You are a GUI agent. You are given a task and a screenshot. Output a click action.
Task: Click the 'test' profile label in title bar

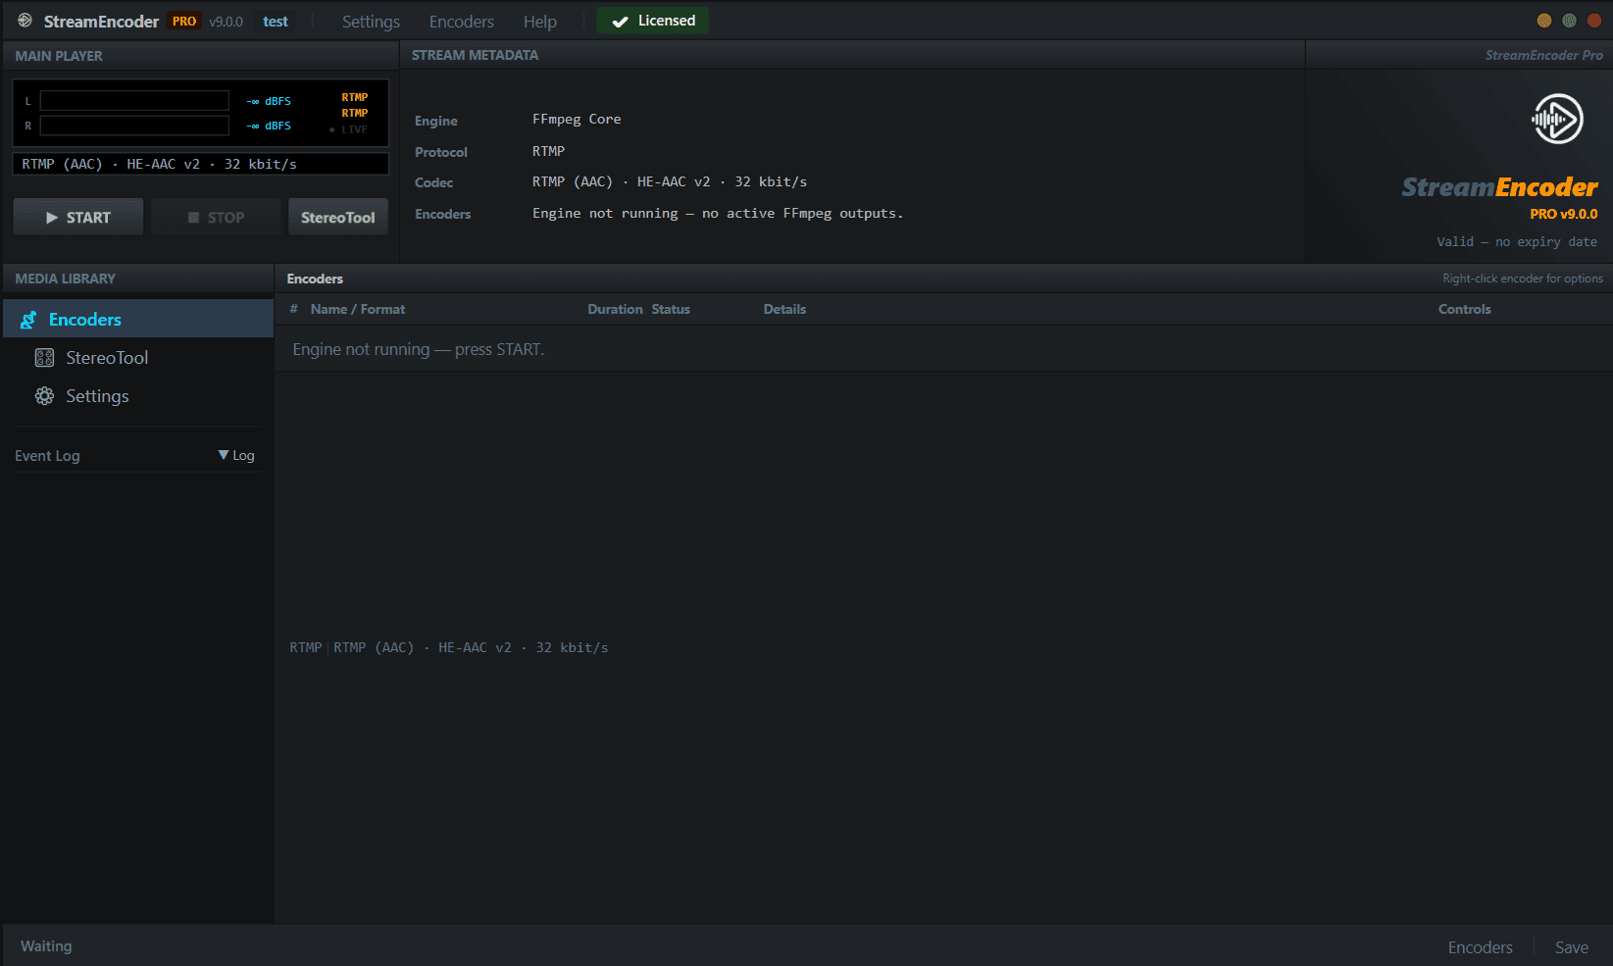click(x=276, y=22)
